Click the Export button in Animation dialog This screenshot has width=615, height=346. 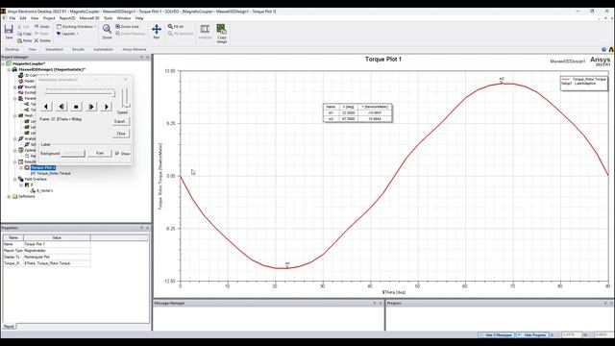(x=120, y=122)
